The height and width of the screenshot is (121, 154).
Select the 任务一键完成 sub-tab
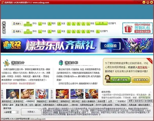(x=35, y=105)
